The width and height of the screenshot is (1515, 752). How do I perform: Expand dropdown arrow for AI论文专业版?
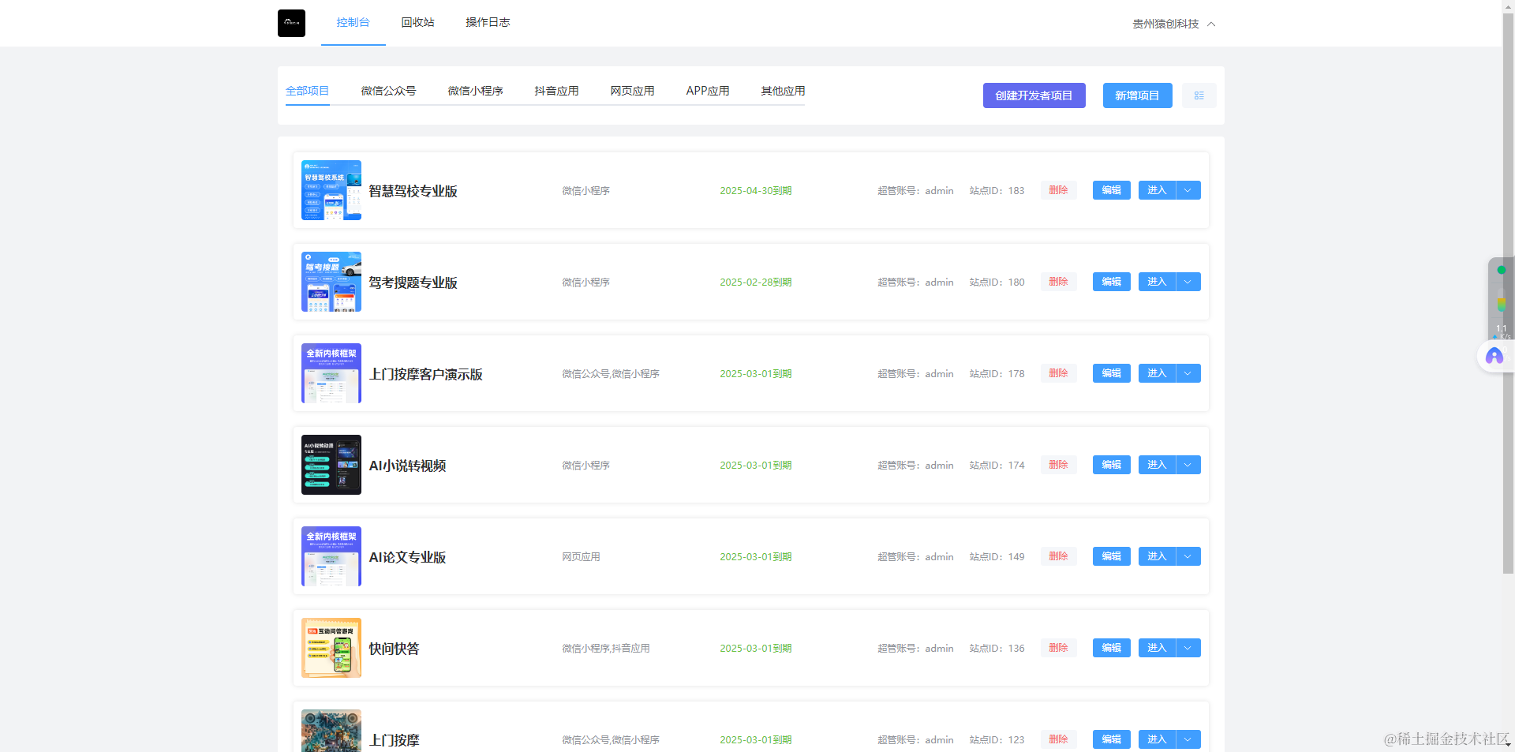pyautogui.click(x=1188, y=556)
